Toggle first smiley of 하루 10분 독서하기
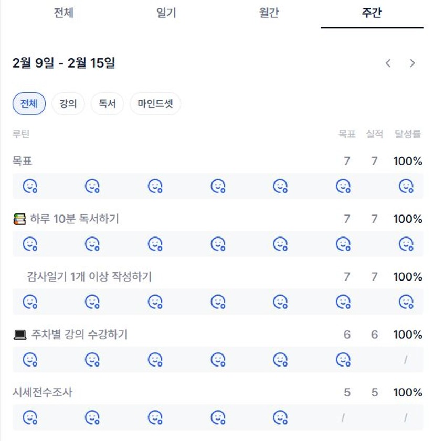The height and width of the screenshot is (441, 434). coord(30,244)
